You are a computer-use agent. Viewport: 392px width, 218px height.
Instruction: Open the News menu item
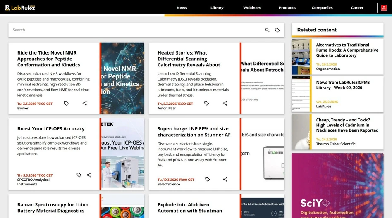click(182, 8)
